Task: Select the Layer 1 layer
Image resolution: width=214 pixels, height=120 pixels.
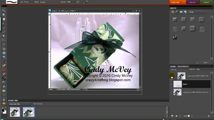Action: 192,84
